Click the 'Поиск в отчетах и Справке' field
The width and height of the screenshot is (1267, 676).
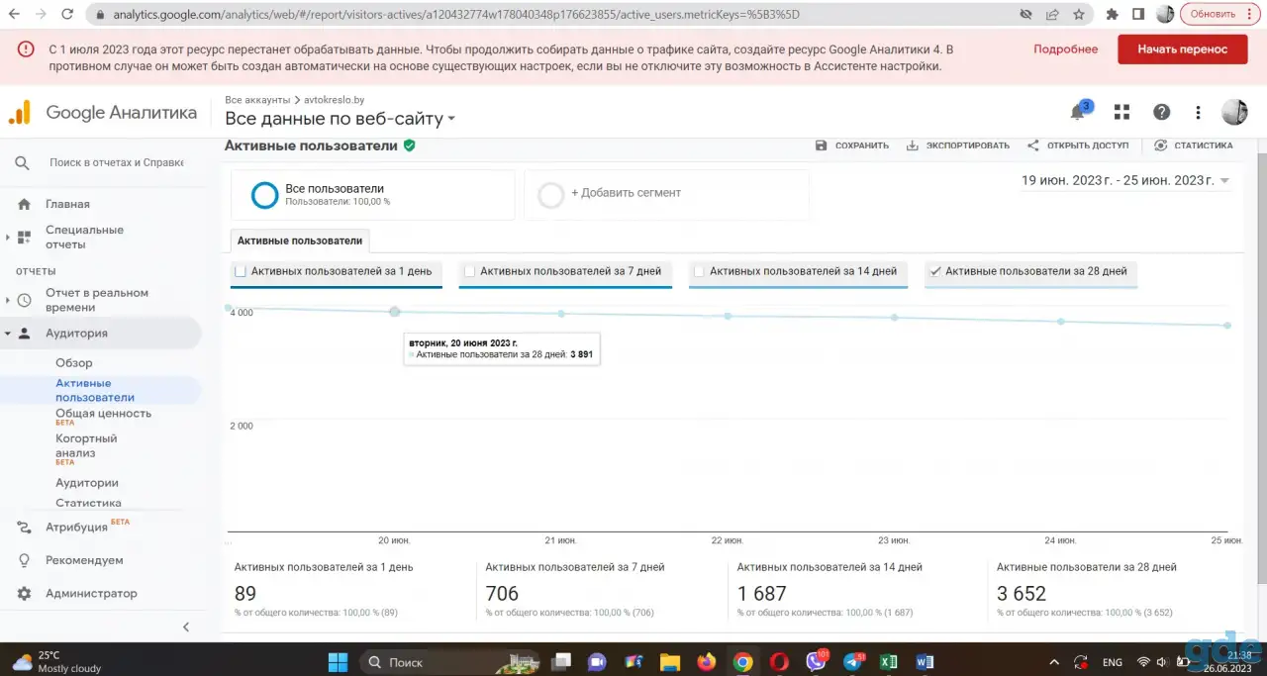(x=117, y=162)
